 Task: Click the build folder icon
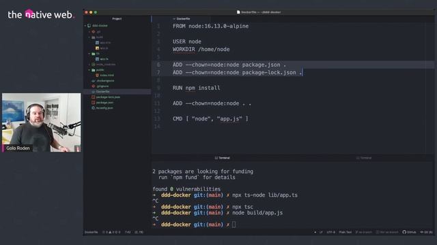(94, 37)
